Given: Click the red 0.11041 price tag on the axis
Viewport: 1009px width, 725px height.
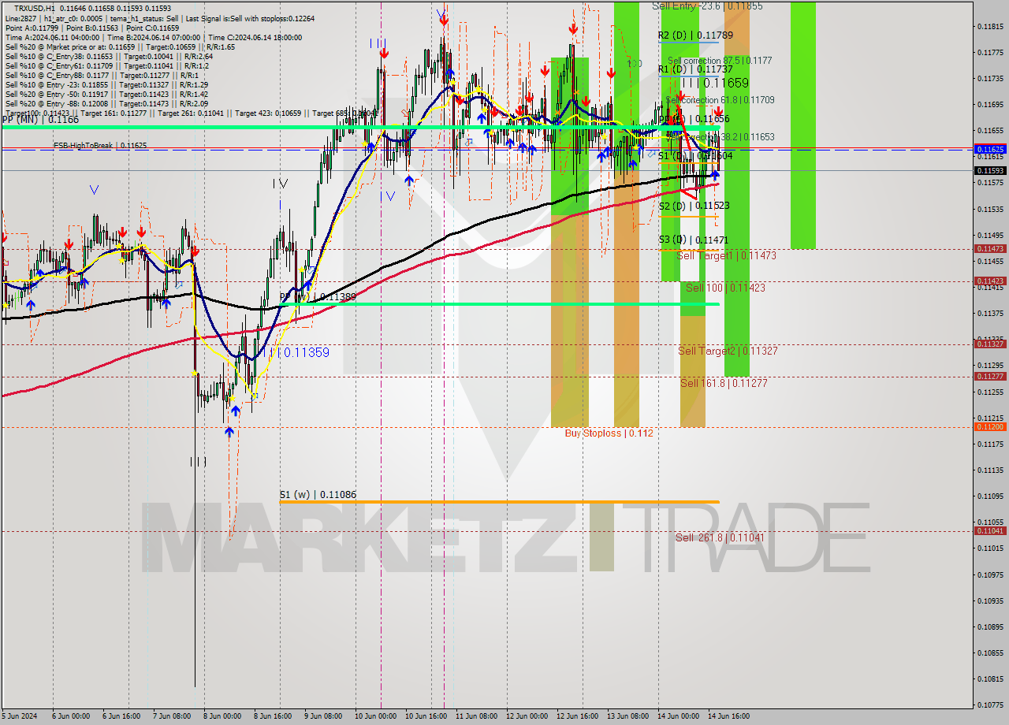Looking at the screenshot, I should point(990,530).
